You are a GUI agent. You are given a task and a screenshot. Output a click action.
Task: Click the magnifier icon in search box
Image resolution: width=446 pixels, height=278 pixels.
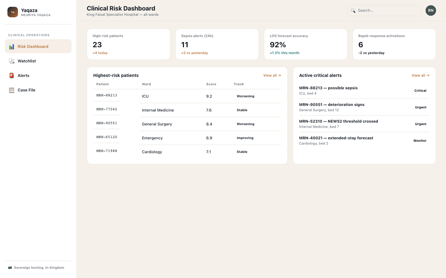point(353,11)
